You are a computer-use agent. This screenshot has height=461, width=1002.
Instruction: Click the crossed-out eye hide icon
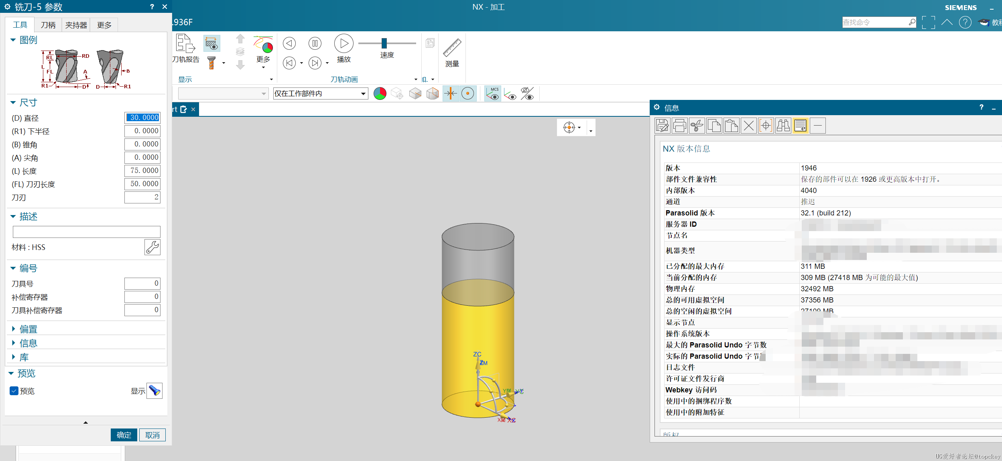[x=527, y=93]
